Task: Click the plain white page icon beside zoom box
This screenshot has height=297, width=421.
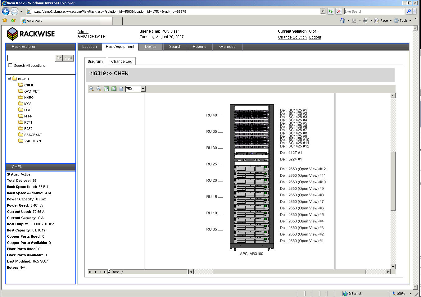Action: click(121, 89)
